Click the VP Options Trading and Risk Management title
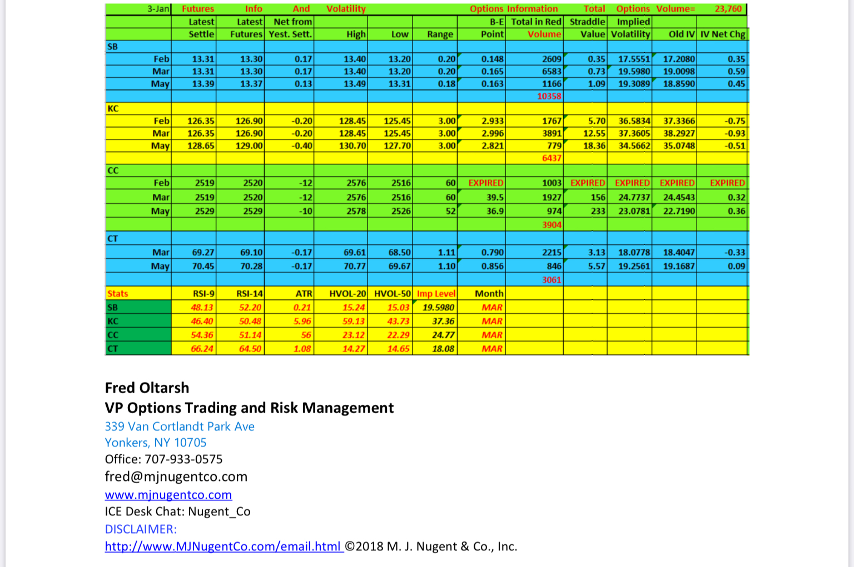 tap(249, 408)
